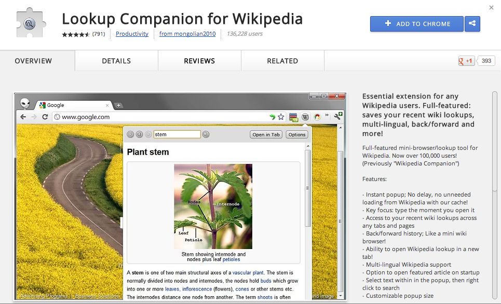Image resolution: width=501 pixels, height=304 pixels.
Task: Click the 136,228 users text
Action: [x=245, y=34]
